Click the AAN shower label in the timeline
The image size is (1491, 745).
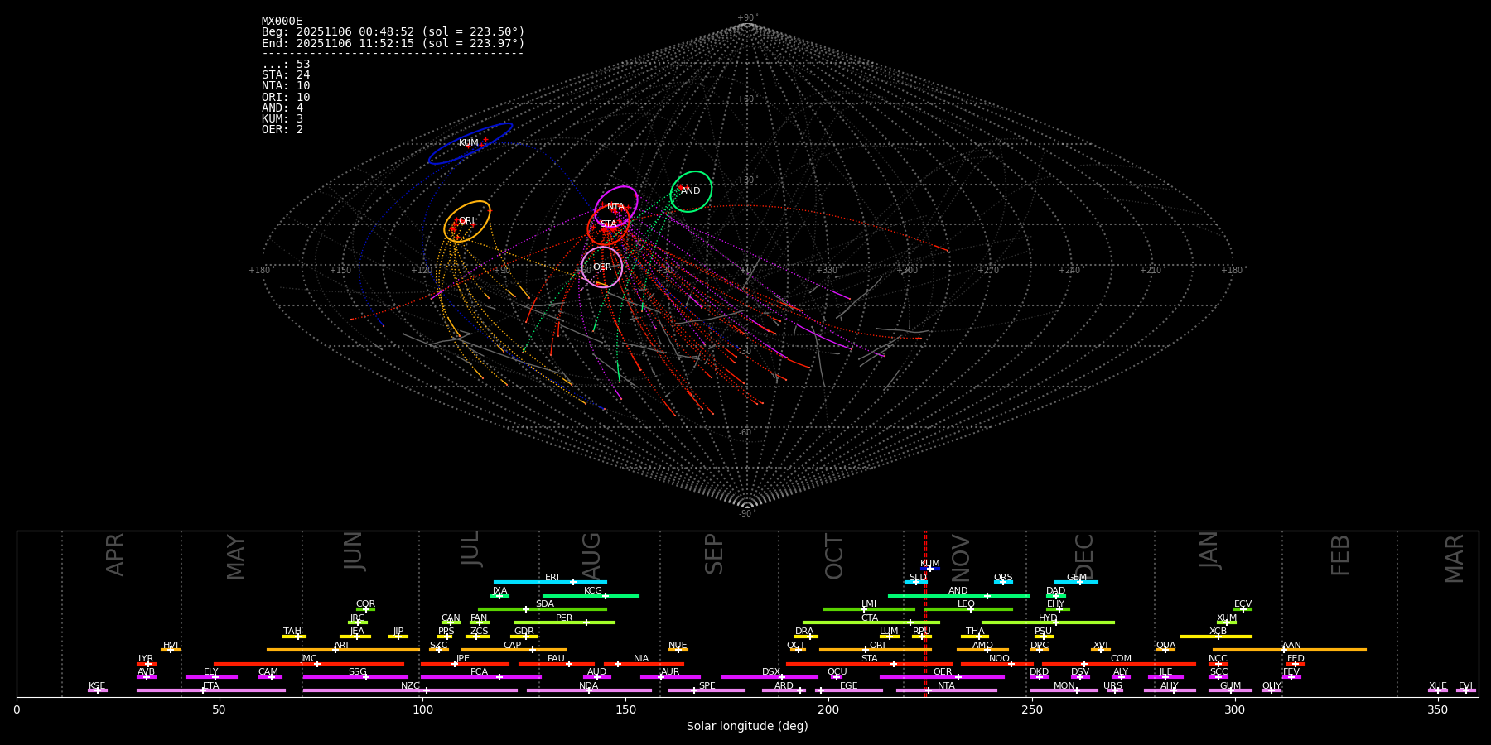pyautogui.click(x=1292, y=646)
